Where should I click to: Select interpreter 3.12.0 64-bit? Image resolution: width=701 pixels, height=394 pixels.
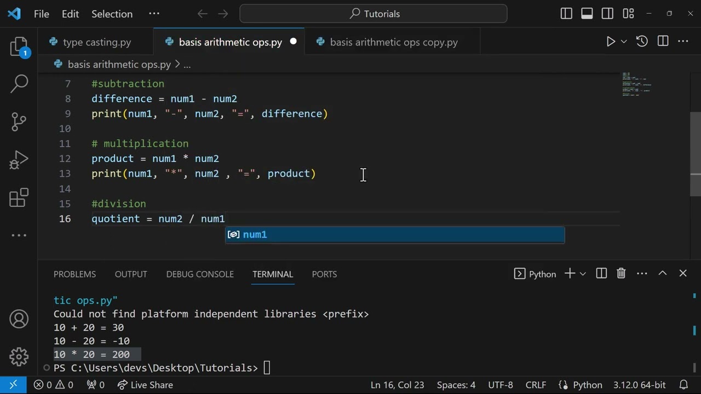tap(639, 385)
